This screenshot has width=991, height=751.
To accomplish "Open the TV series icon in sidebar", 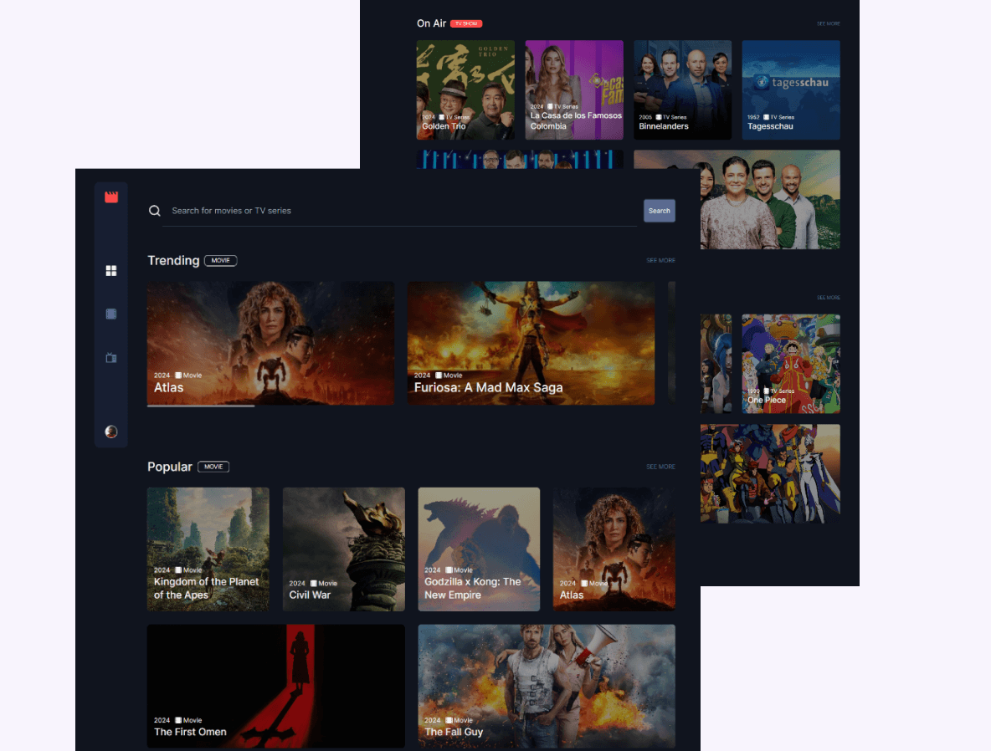I will (x=111, y=357).
